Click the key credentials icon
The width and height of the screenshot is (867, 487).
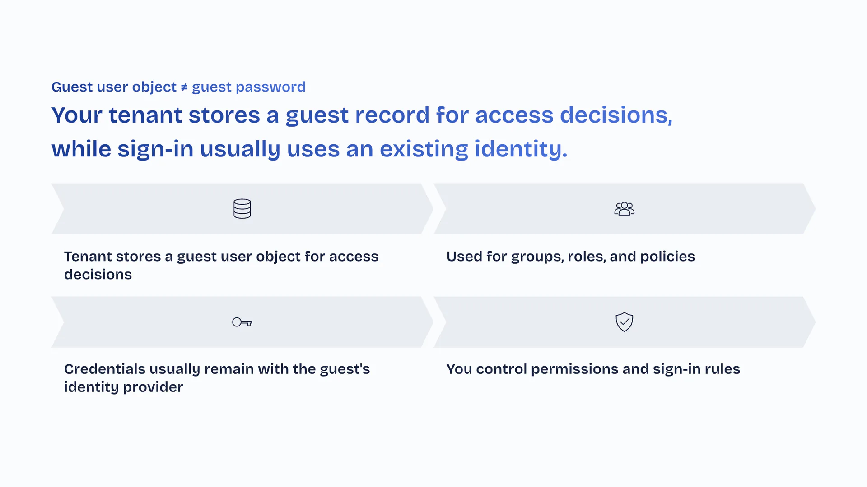[242, 322]
